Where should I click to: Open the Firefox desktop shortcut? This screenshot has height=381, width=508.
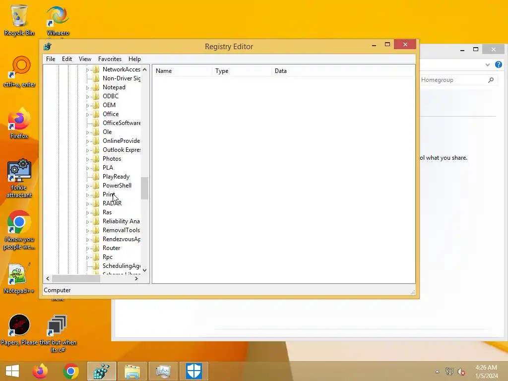pyautogui.click(x=19, y=124)
